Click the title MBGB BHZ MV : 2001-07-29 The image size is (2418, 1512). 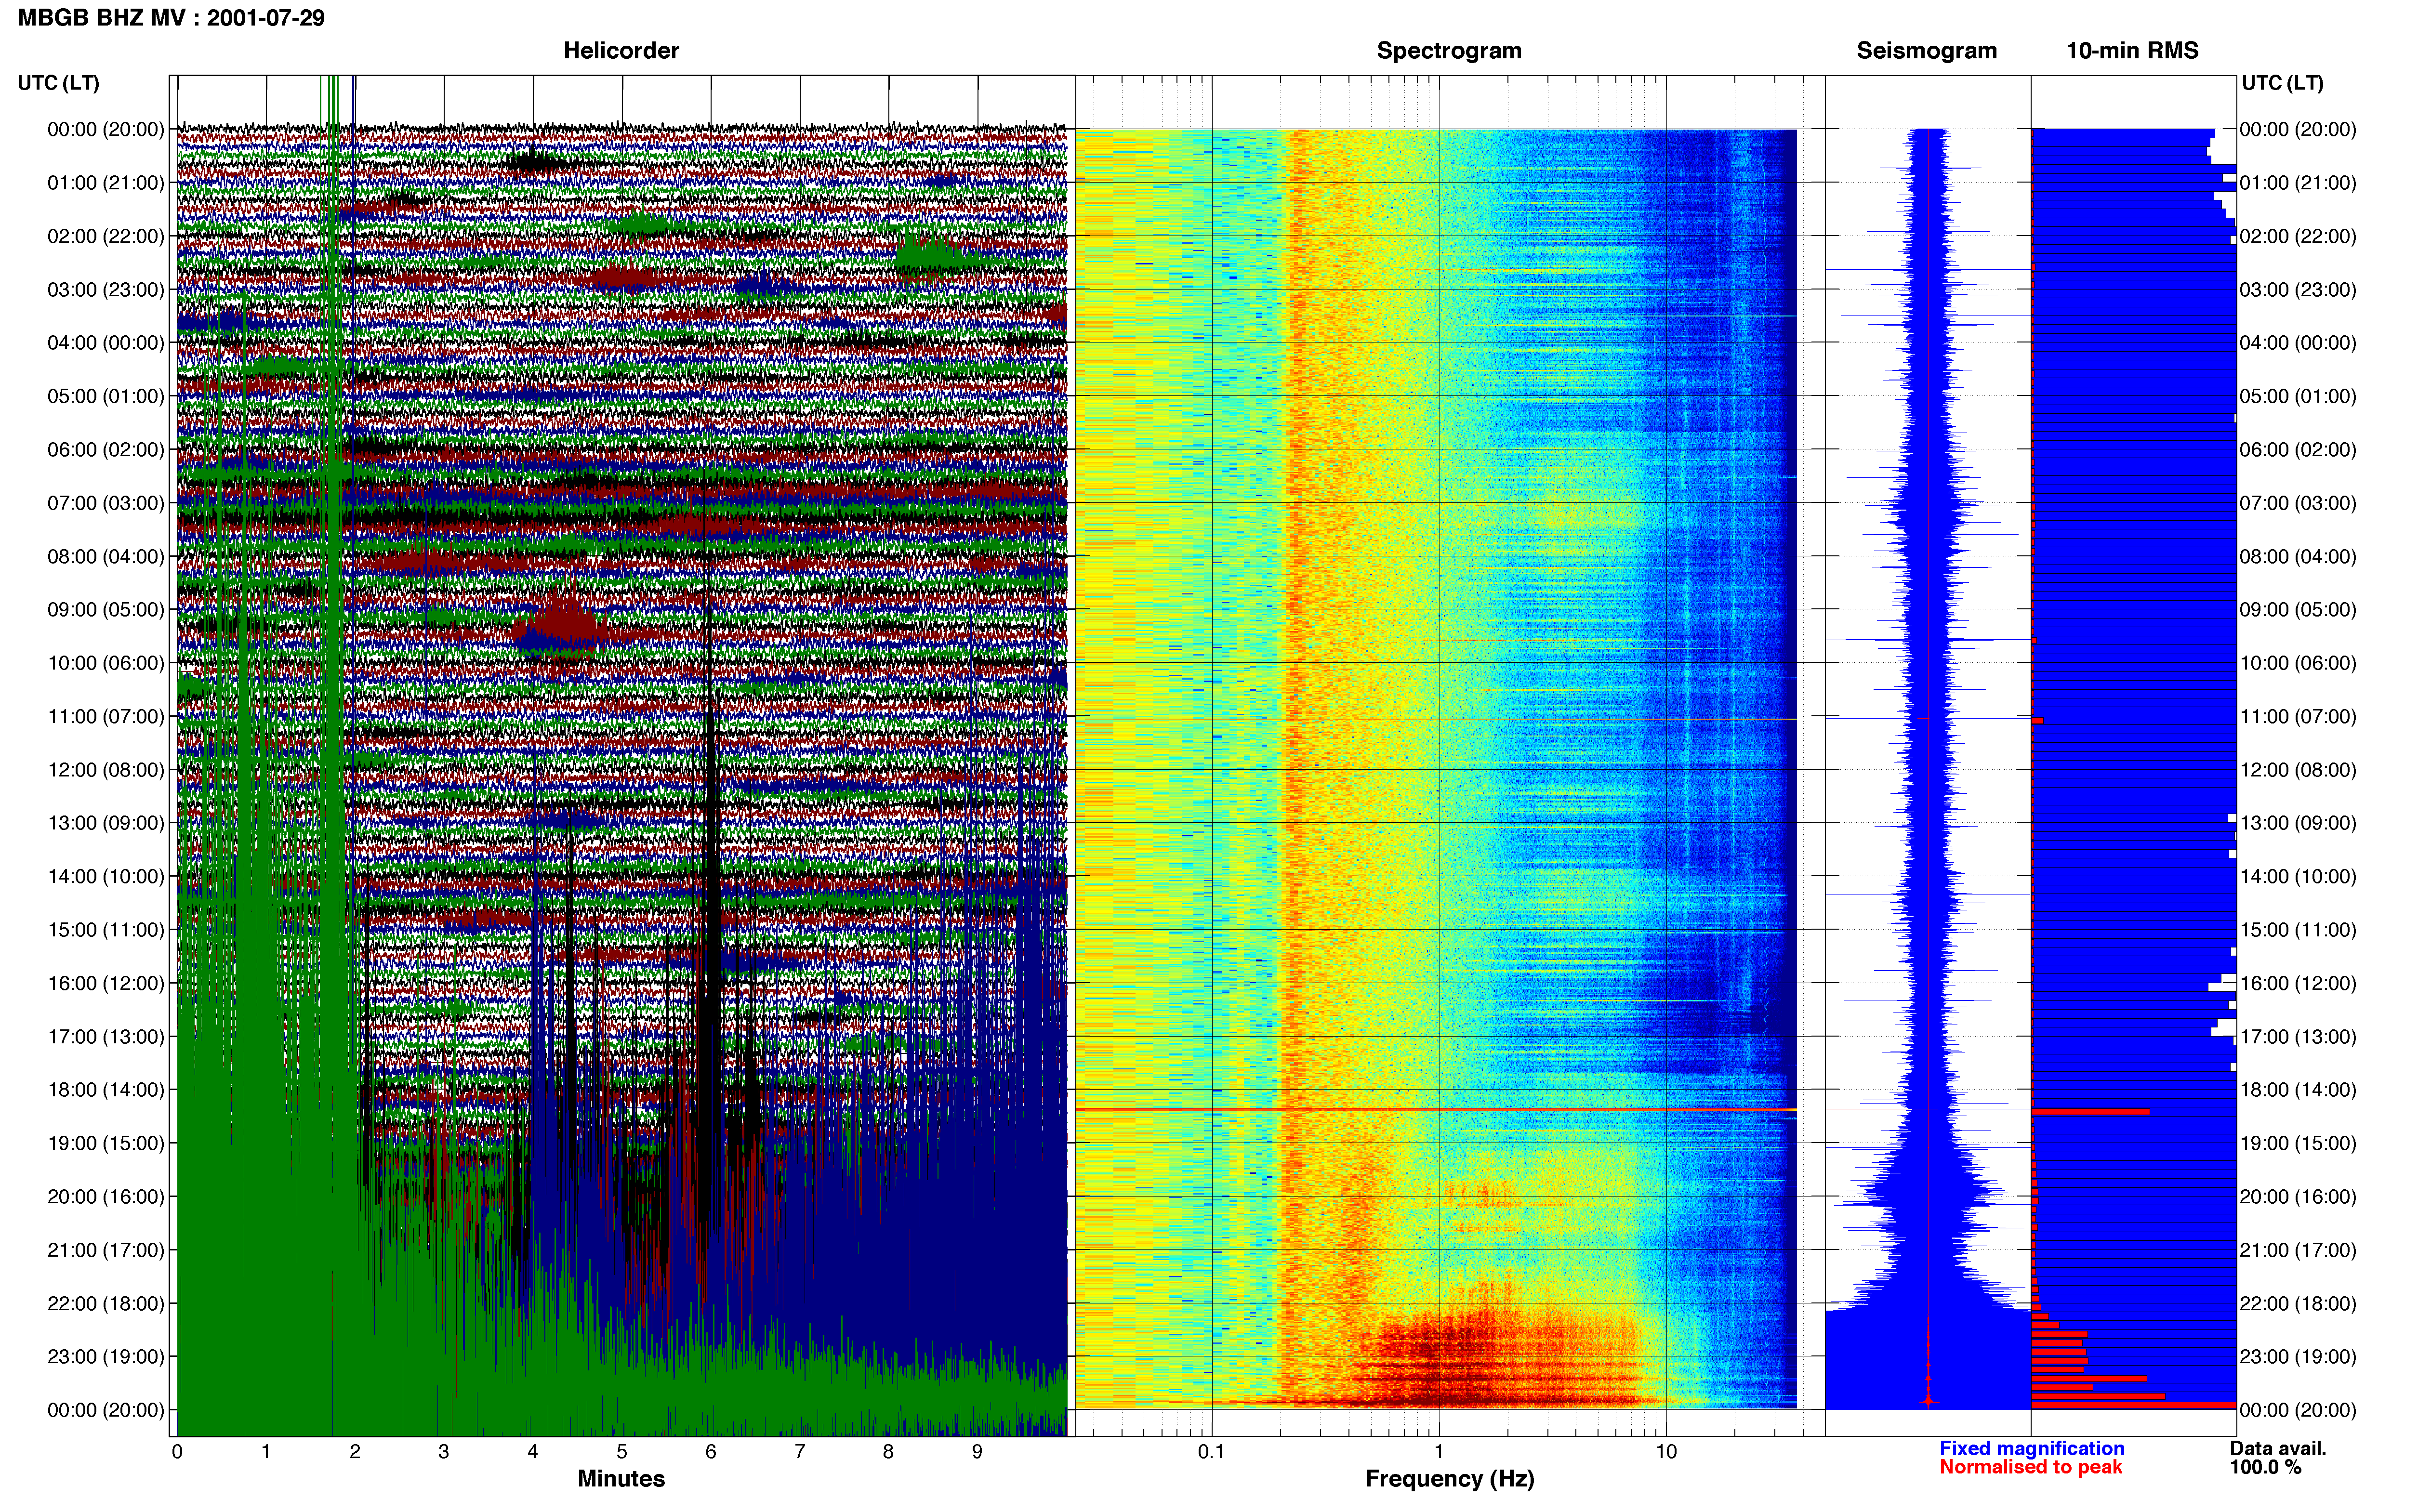click(x=171, y=18)
